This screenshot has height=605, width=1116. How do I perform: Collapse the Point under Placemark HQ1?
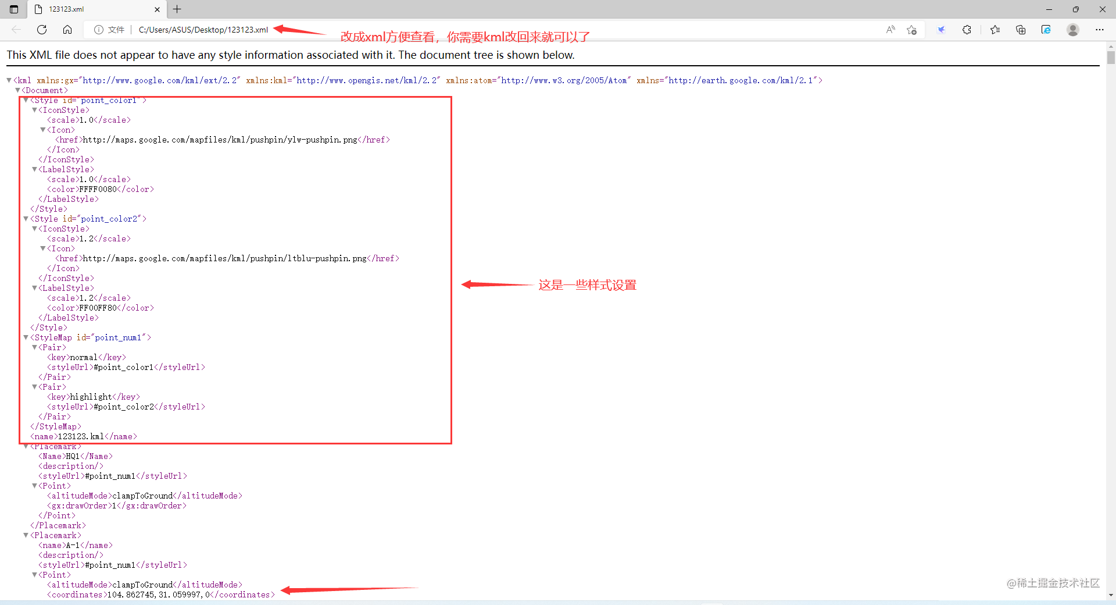34,486
